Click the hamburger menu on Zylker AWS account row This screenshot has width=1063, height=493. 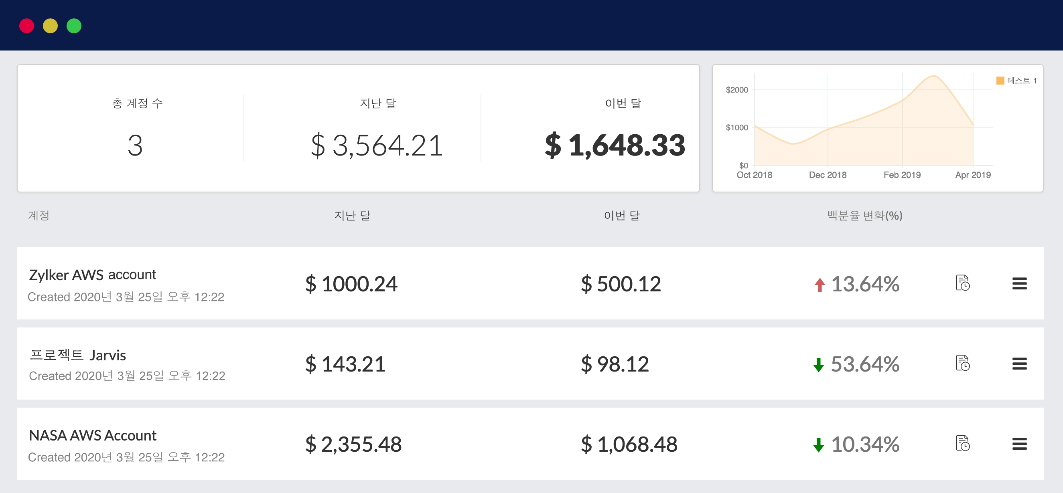[x=1020, y=284]
